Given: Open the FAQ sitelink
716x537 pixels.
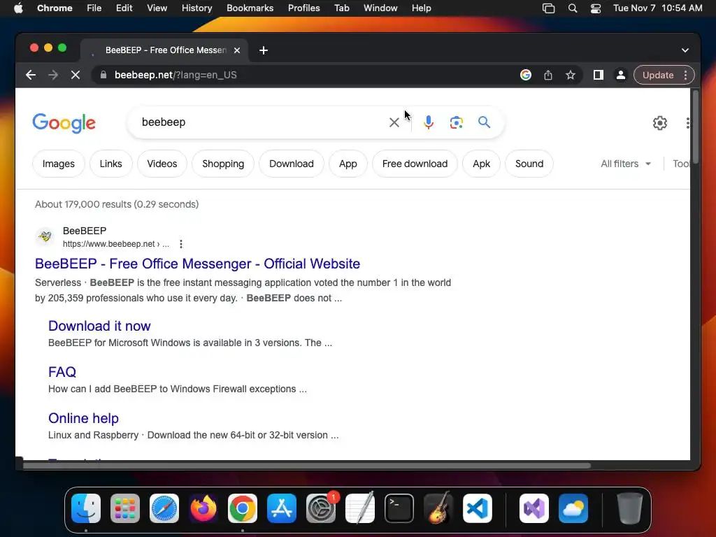Looking at the screenshot, I should click(x=62, y=372).
